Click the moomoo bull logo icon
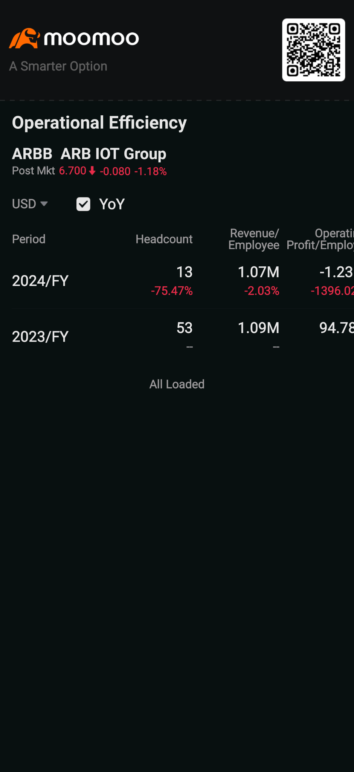This screenshot has width=354, height=772. [24, 38]
